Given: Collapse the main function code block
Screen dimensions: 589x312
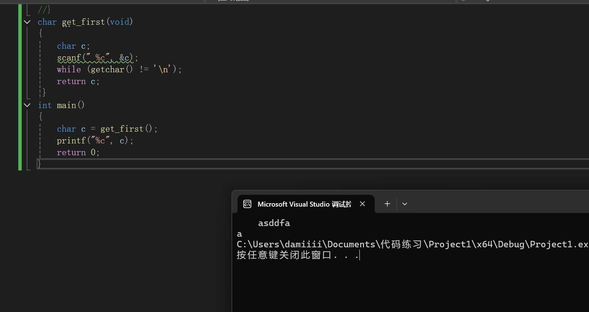Looking at the screenshot, I should point(27,105).
